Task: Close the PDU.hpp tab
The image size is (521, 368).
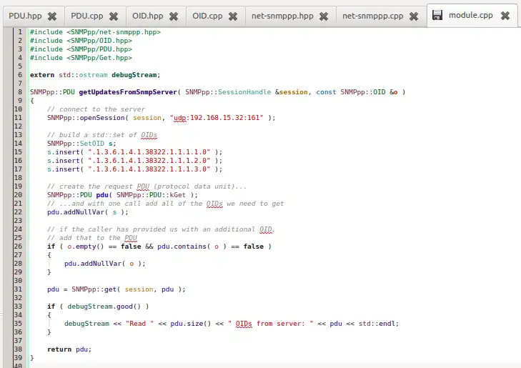Action: pos(52,16)
